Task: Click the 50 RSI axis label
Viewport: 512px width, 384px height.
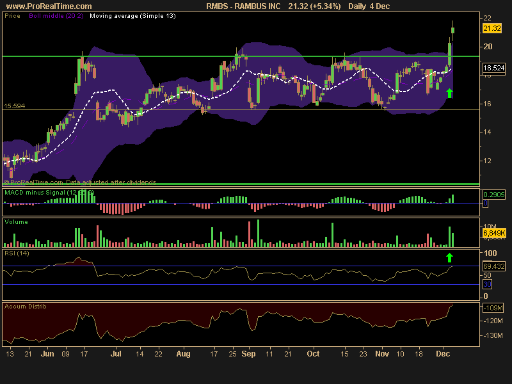Action: (488, 275)
